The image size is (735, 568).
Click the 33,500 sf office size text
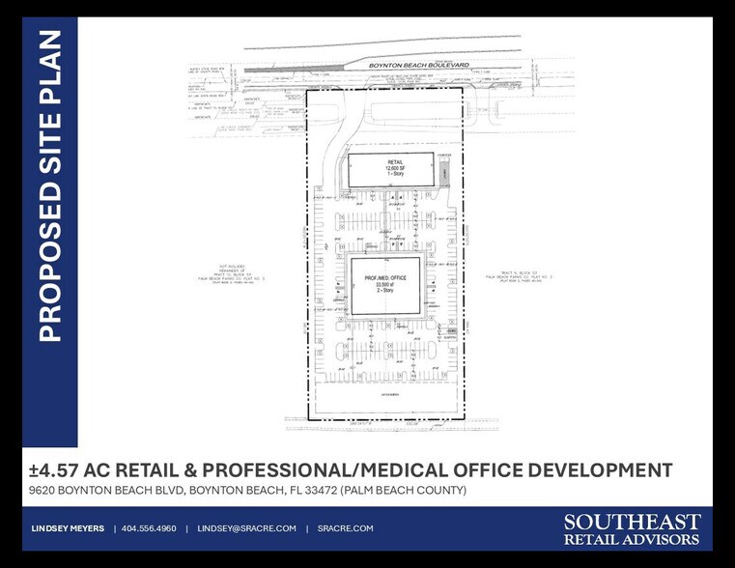click(x=385, y=284)
